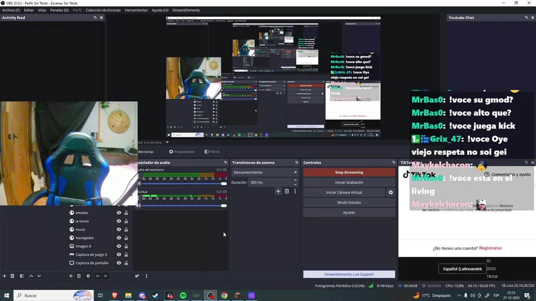
Task: Float the Transiciones de escena dock
Action: click(296, 163)
